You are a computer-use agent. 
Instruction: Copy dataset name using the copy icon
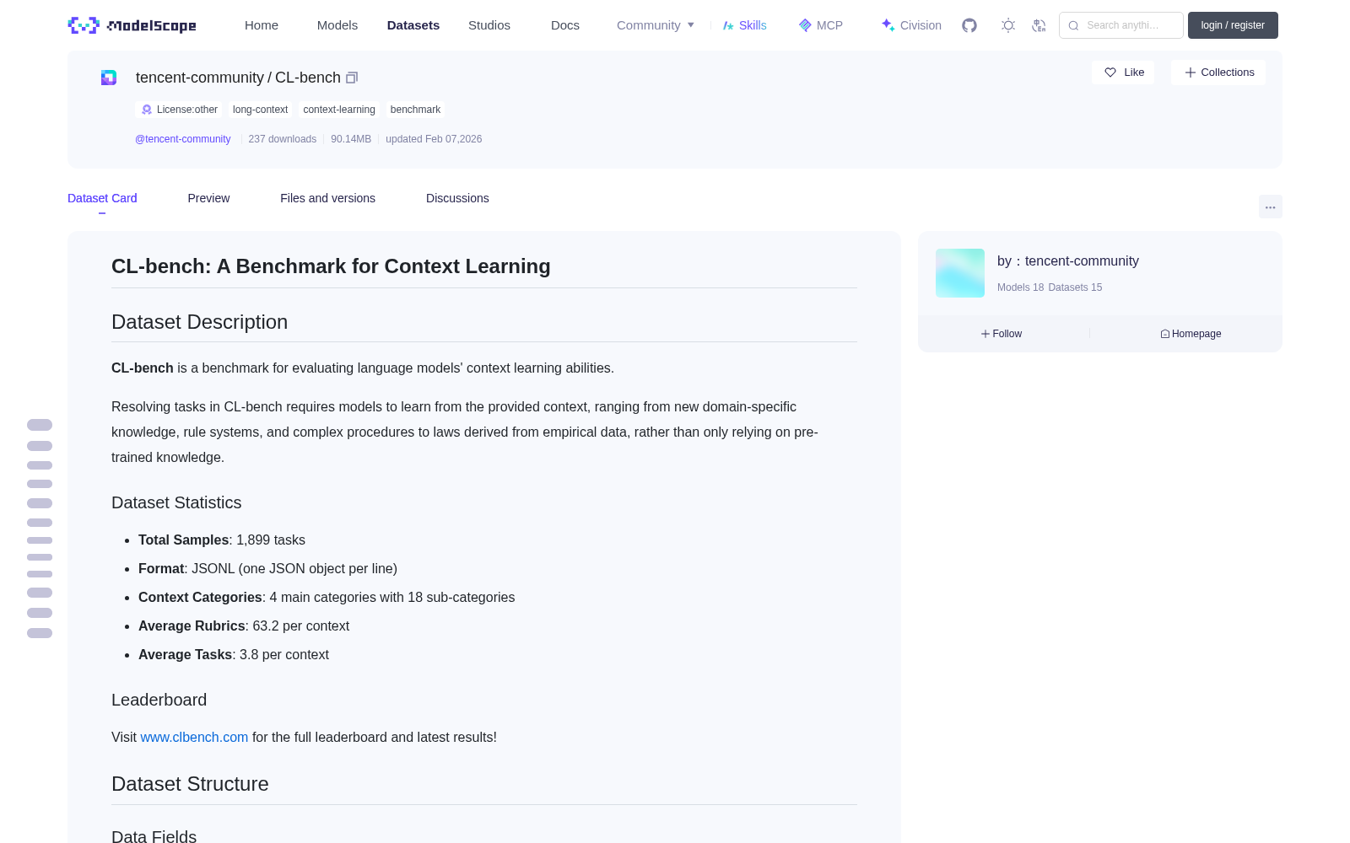pyautogui.click(x=352, y=78)
